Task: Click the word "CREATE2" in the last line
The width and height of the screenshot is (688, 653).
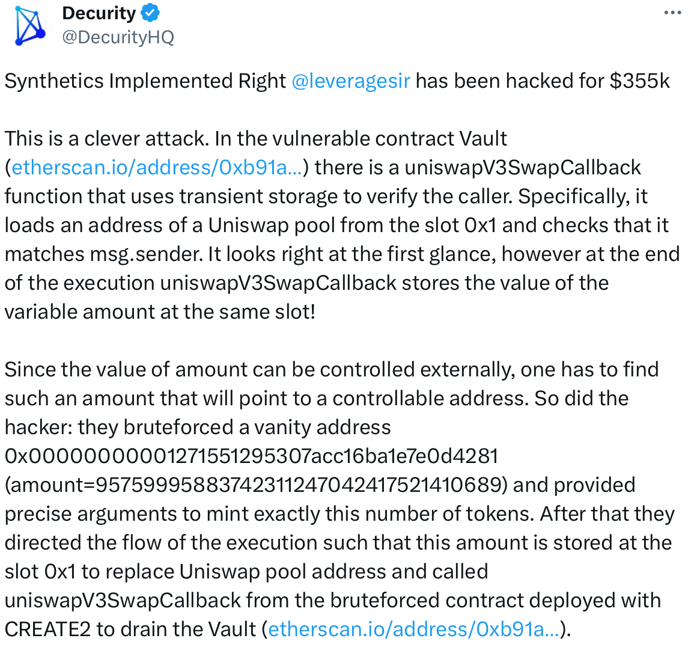Action: click(x=47, y=629)
